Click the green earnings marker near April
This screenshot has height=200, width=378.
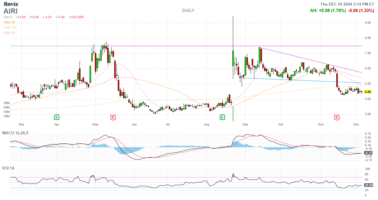[56, 117]
